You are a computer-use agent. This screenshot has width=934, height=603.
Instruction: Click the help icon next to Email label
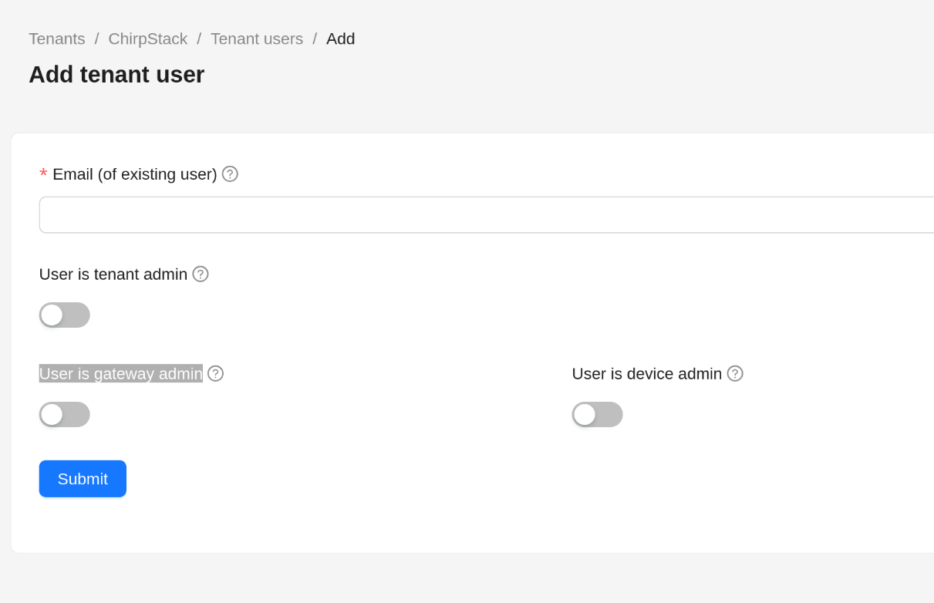230,174
